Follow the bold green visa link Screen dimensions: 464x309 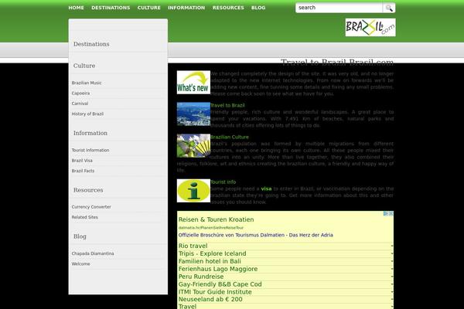tap(266, 188)
